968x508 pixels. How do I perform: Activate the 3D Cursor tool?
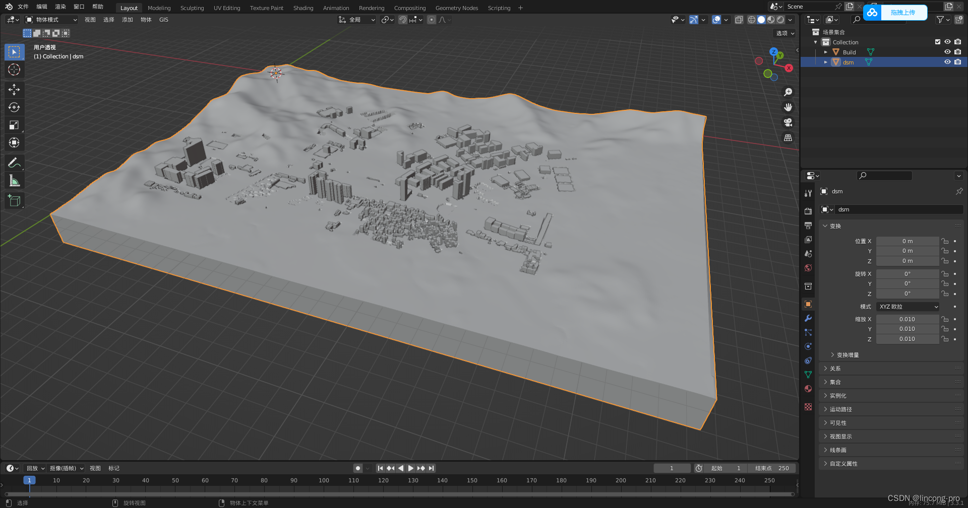[14, 69]
